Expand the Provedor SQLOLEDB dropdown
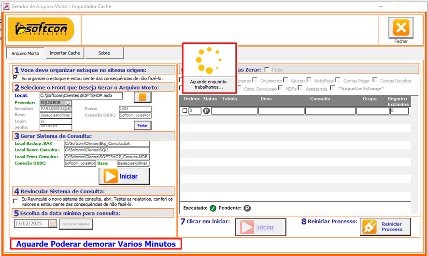 [68, 103]
